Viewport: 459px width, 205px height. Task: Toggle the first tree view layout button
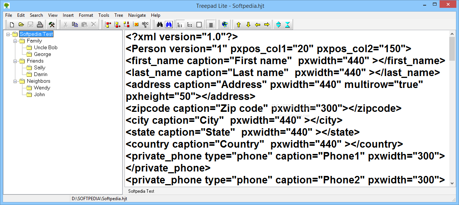point(180,25)
